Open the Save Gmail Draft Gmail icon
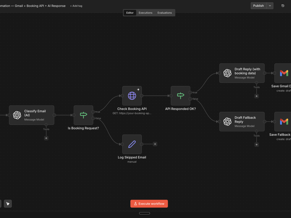The image size is (291, 218). [x=284, y=73]
